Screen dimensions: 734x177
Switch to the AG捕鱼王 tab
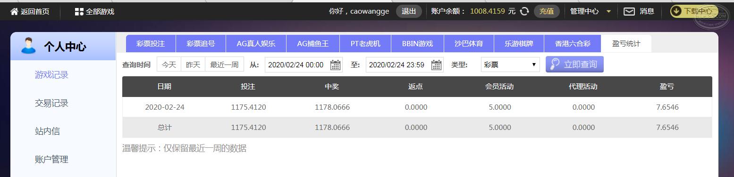[x=312, y=44]
